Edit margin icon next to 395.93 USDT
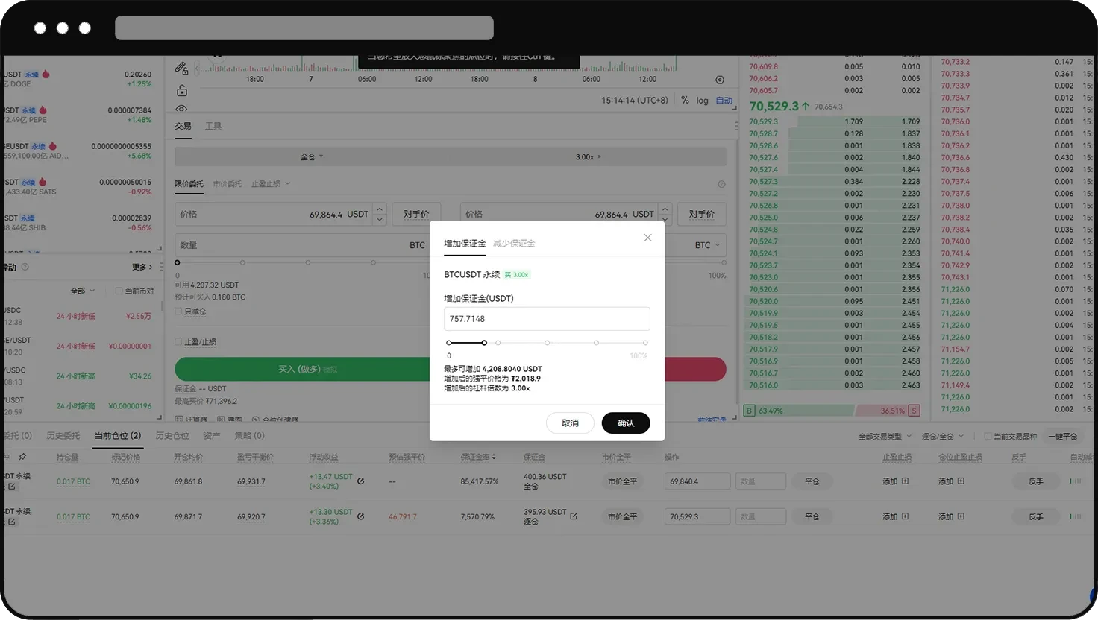This screenshot has width=1098, height=620. 574,516
